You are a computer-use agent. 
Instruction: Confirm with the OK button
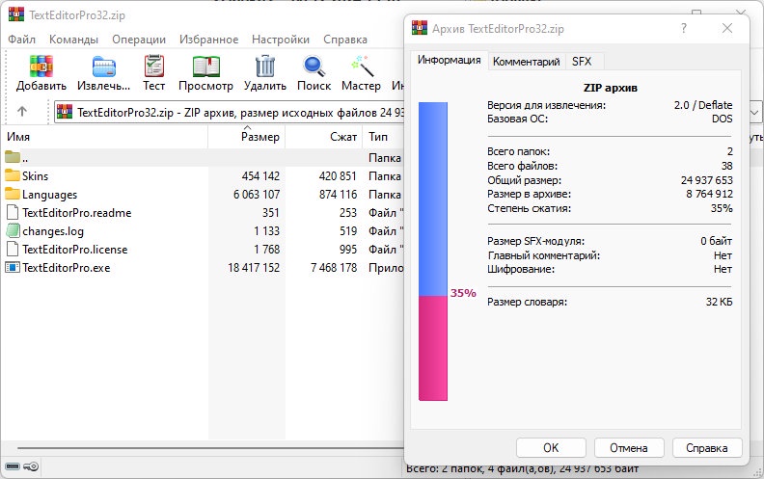point(551,448)
